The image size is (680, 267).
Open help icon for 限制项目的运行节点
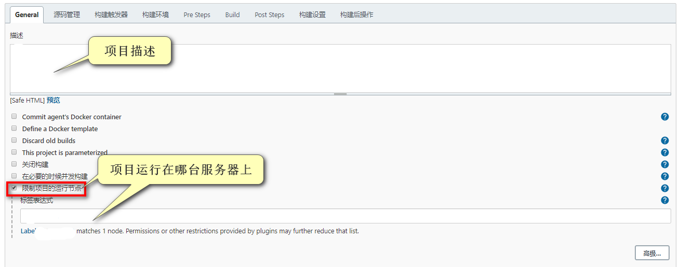[x=664, y=188]
